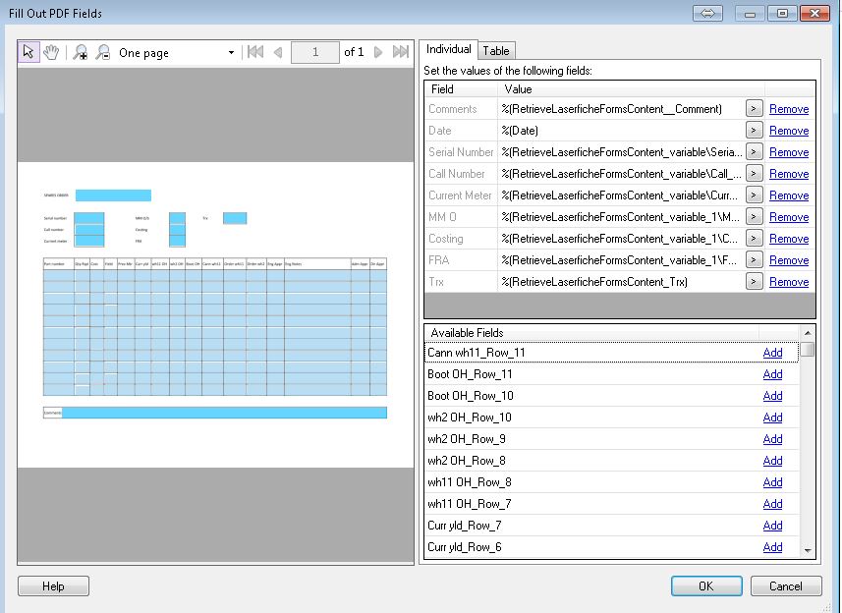842x613 pixels.
Task: Open the One page view dropdown
Action: click(232, 53)
